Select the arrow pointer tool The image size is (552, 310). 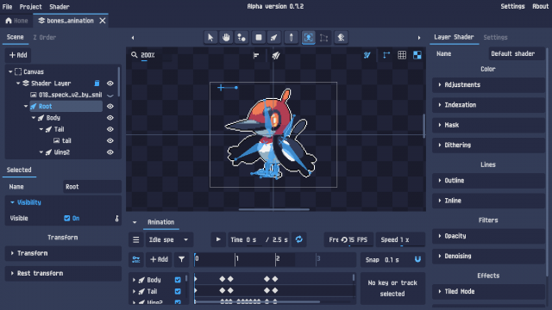click(210, 37)
